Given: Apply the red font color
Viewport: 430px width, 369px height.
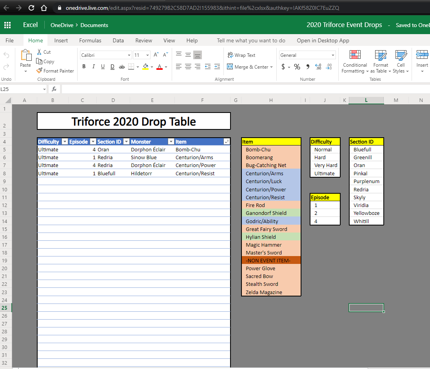Looking at the screenshot, I should click(160, 67).
